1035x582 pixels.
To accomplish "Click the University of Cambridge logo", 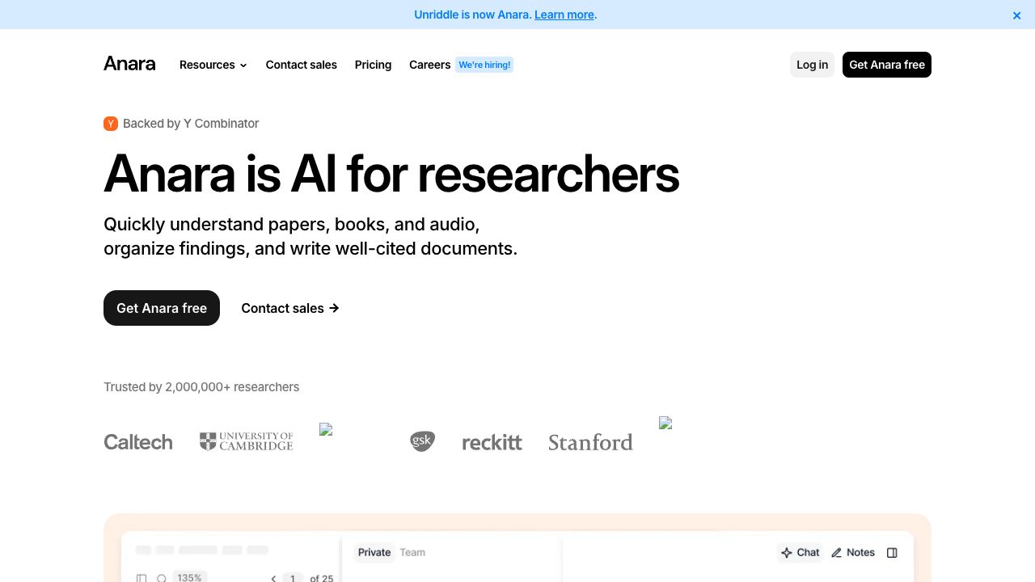I will (246, 441).
